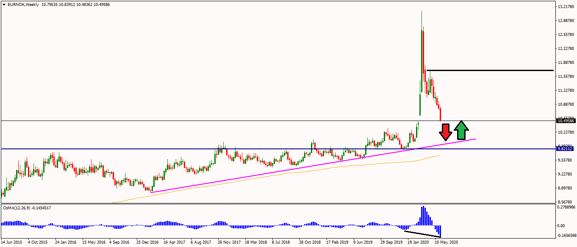Click the 25 Dec 2016 date label
Viewport: 577px width, 247px height.
[x=147, y=243]
